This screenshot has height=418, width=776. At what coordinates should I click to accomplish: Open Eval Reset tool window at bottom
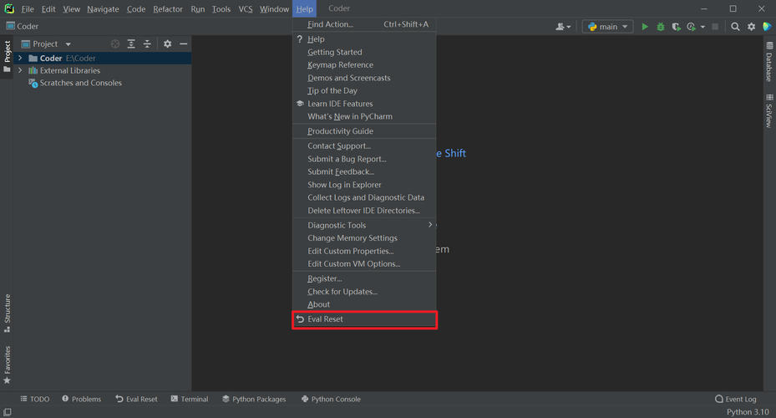click(x=137, y=399)
